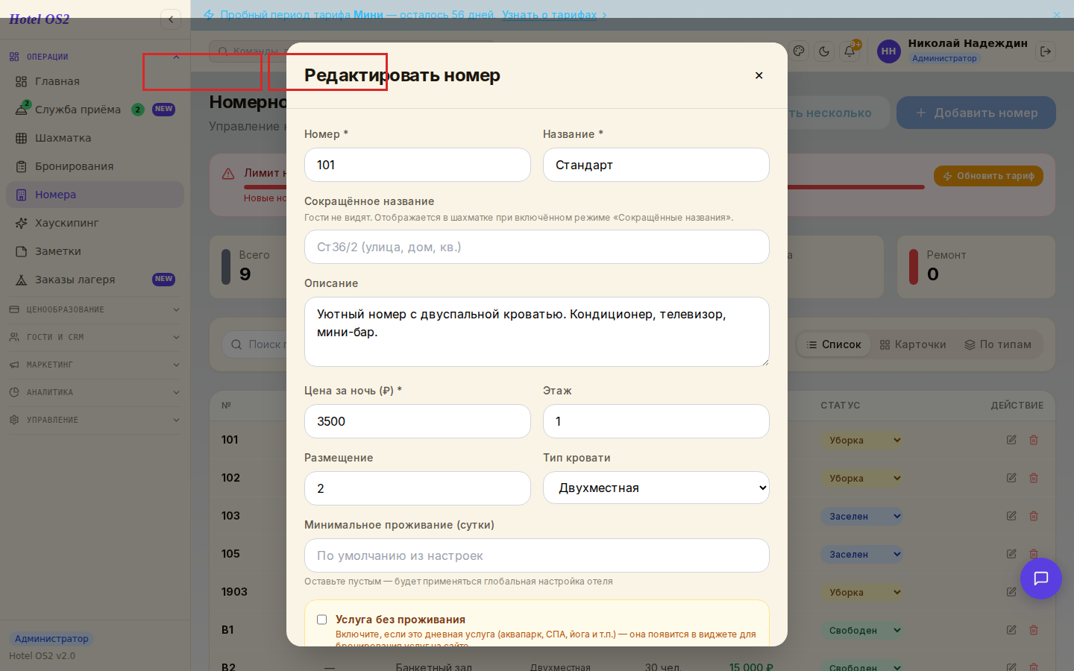Open status dropdown for room 103
The image size is (1074, 671).
pos(862,517)
